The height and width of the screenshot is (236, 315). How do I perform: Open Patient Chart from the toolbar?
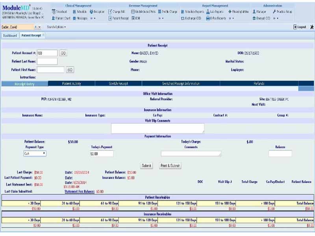pos(61,18)
